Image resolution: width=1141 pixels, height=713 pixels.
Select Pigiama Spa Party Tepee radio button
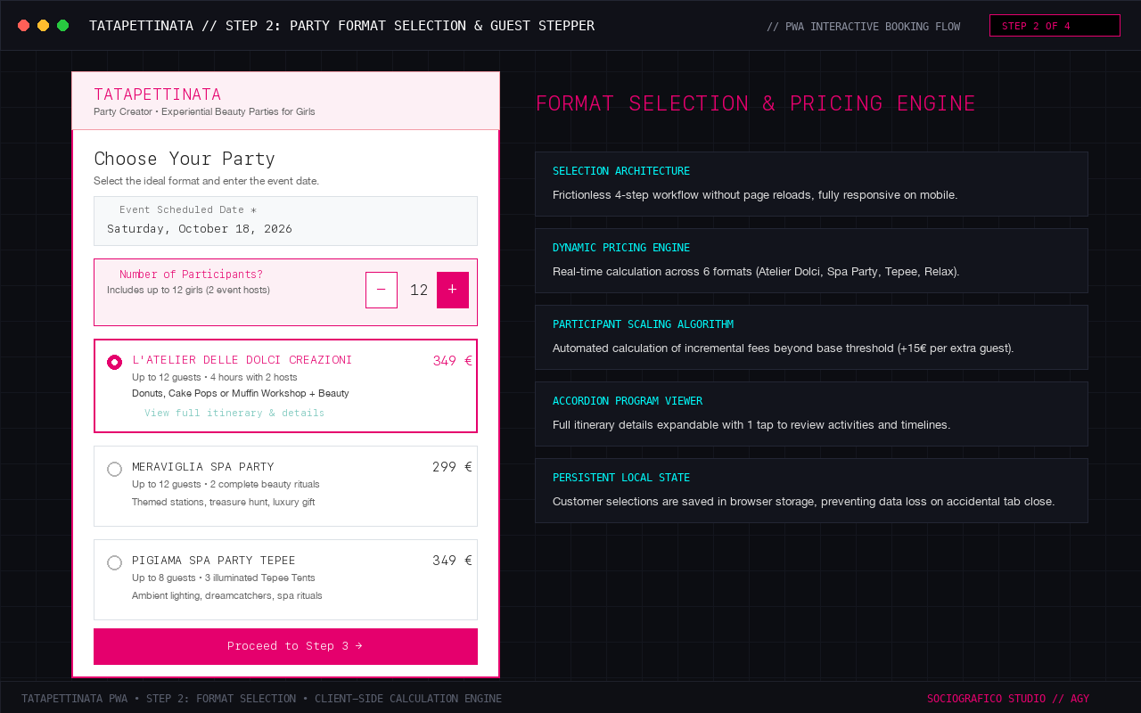pyautogui.click(x=114, y=562)
